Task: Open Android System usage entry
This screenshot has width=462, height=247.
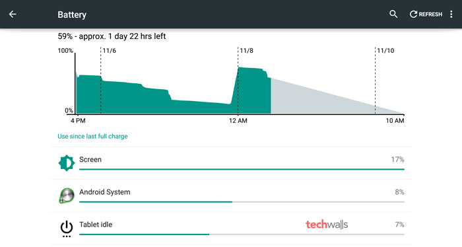Action: [231, 195]
